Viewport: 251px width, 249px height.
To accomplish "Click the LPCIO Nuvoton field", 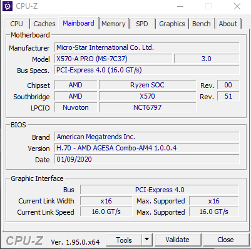I will coord(76,107).
